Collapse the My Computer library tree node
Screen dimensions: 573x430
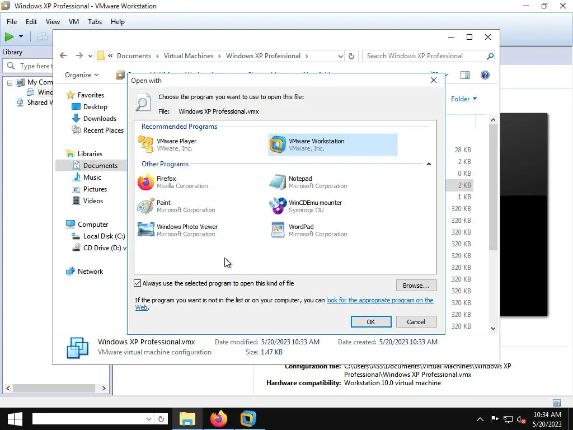pyautogui.click(x=10, y=83)
